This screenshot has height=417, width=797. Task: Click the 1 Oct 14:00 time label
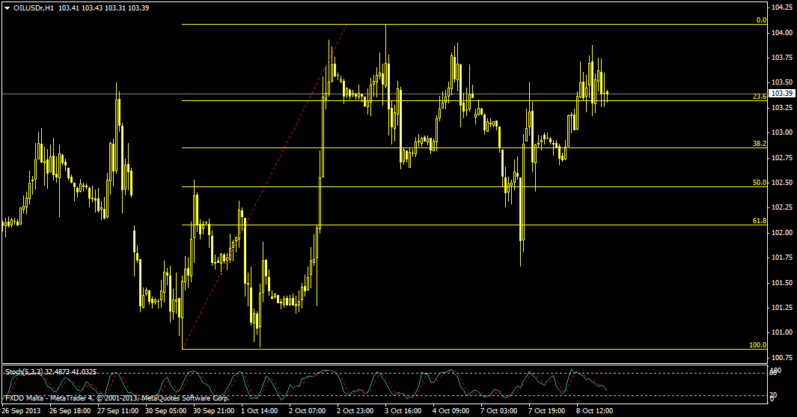pos(259,411)
